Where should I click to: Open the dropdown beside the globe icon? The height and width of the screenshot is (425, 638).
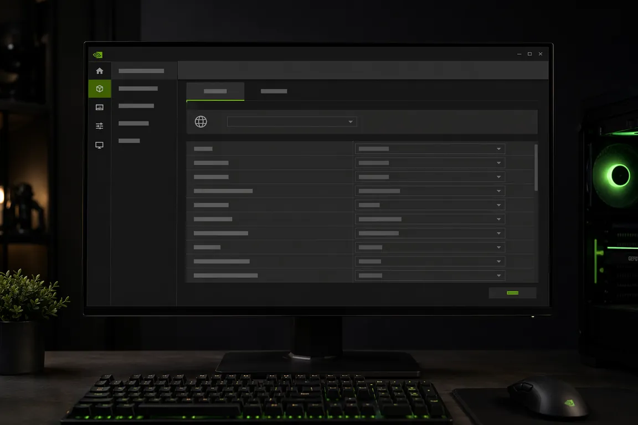pyautogui.click(x=292, y=122)
